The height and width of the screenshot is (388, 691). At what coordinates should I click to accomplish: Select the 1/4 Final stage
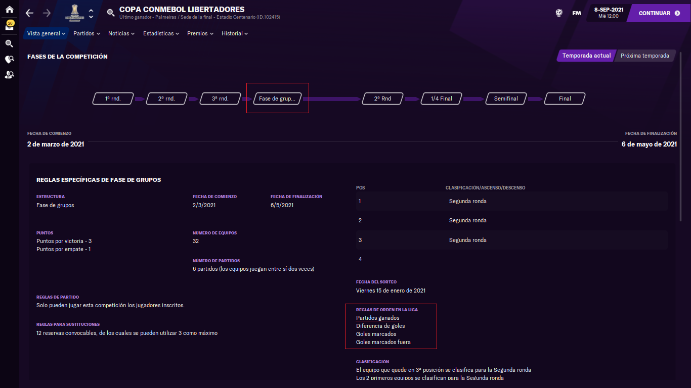click(x=441, y=99)
